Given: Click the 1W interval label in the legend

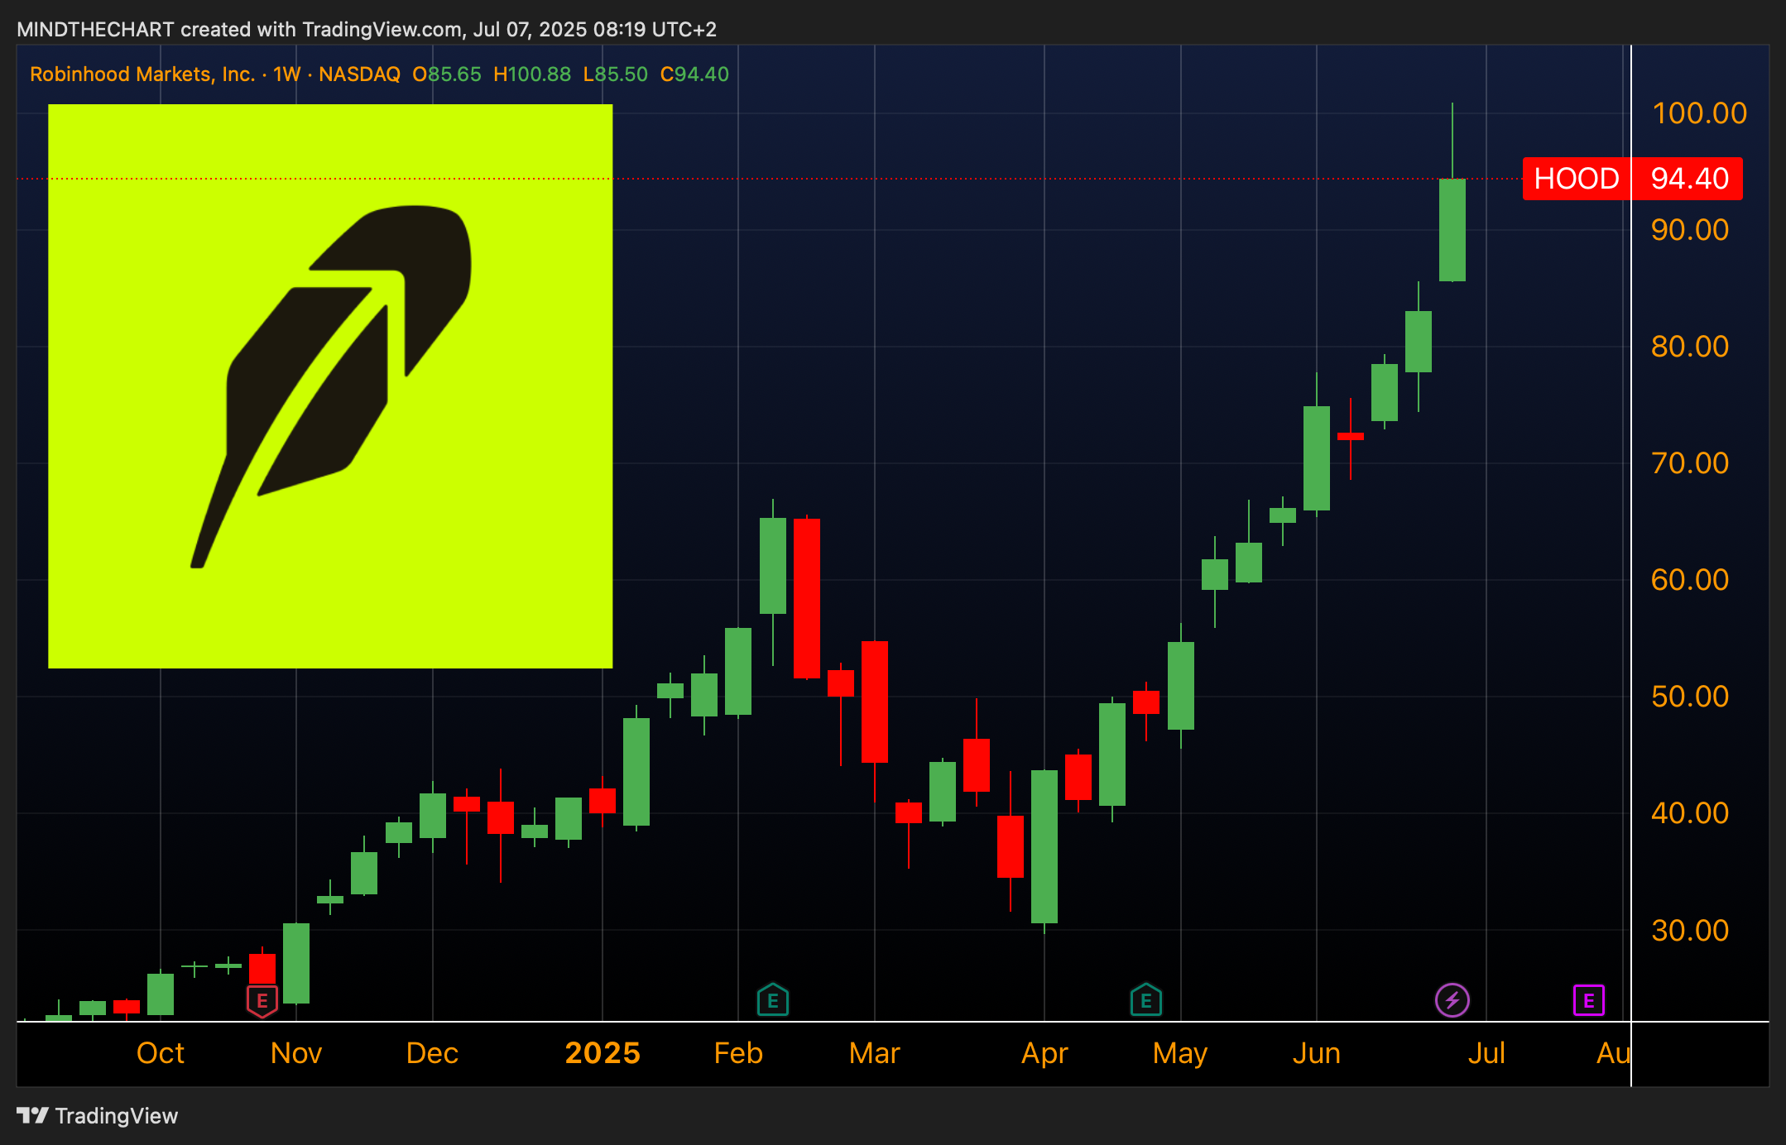Looking at the screenshot, I should [286, 74].
